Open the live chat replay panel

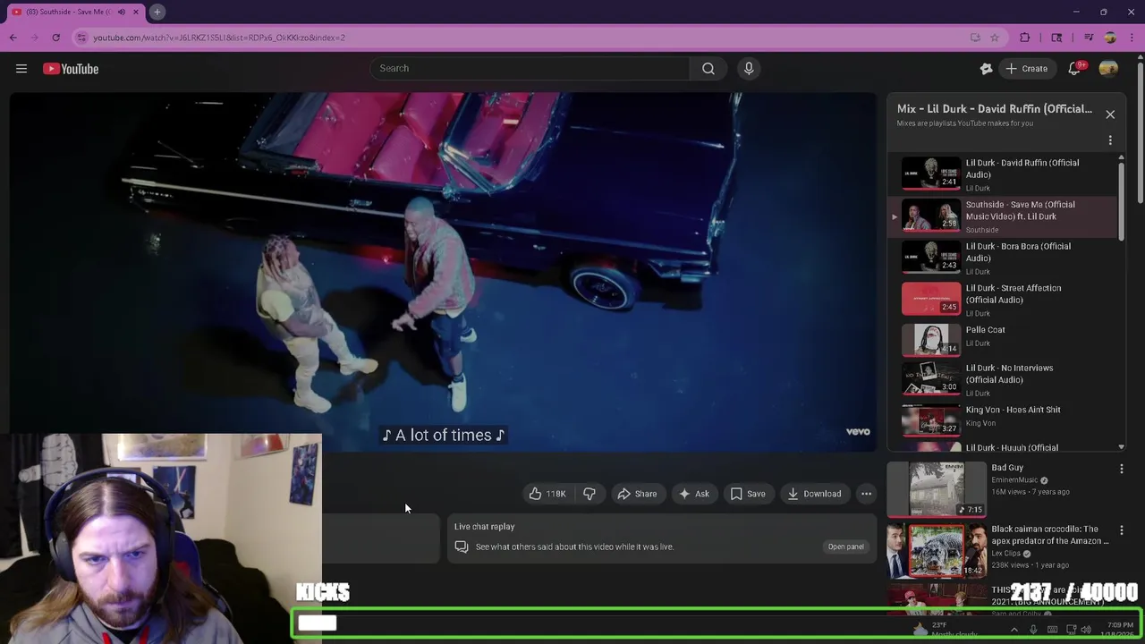click(x=845, y=547)
